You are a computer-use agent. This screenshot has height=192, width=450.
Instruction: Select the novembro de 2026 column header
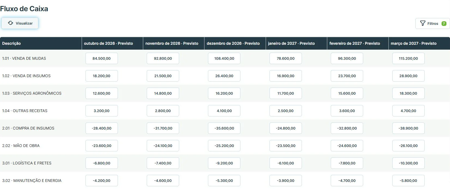click(174, 43)
